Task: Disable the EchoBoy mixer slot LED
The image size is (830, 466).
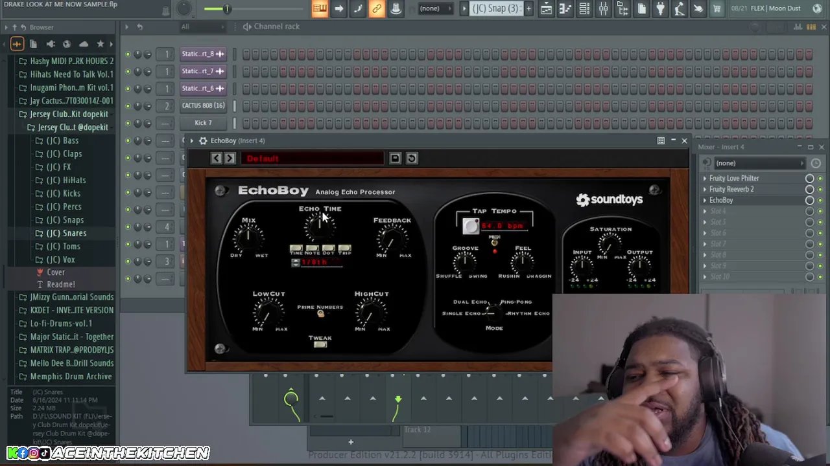Action: [x=820, y=201]
